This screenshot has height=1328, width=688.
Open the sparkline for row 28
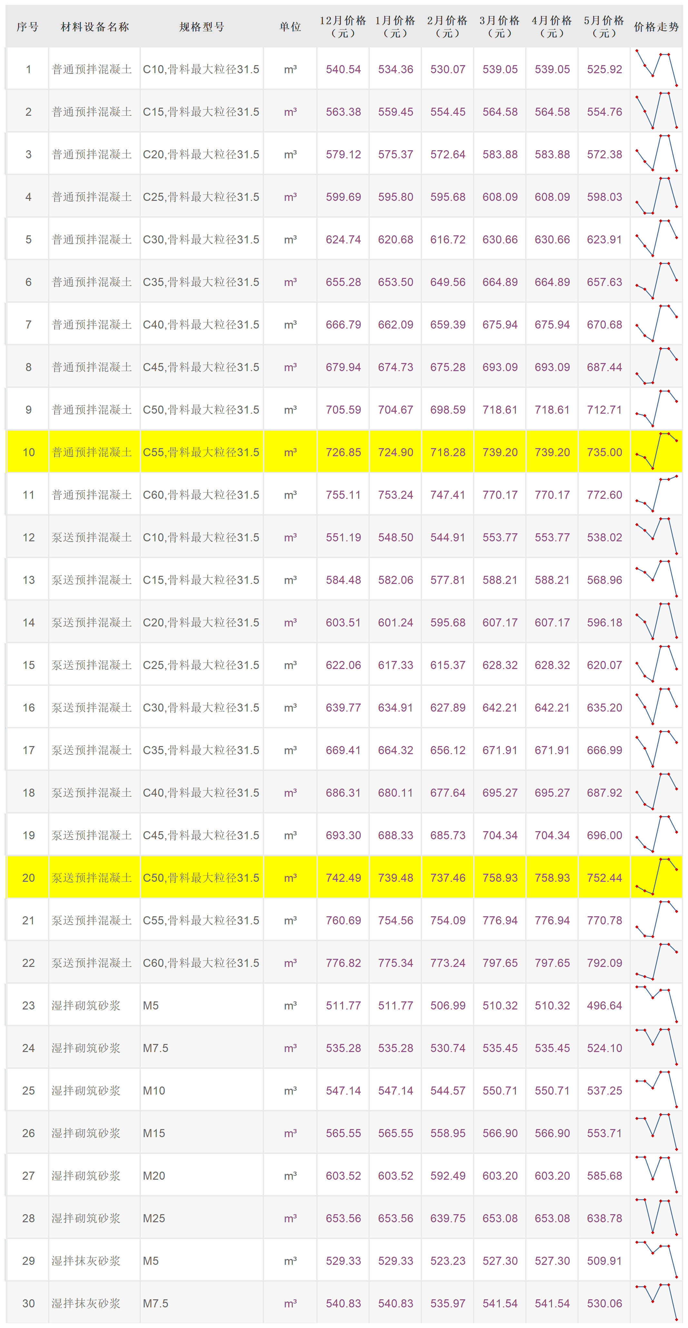[x=656, y=1217]
